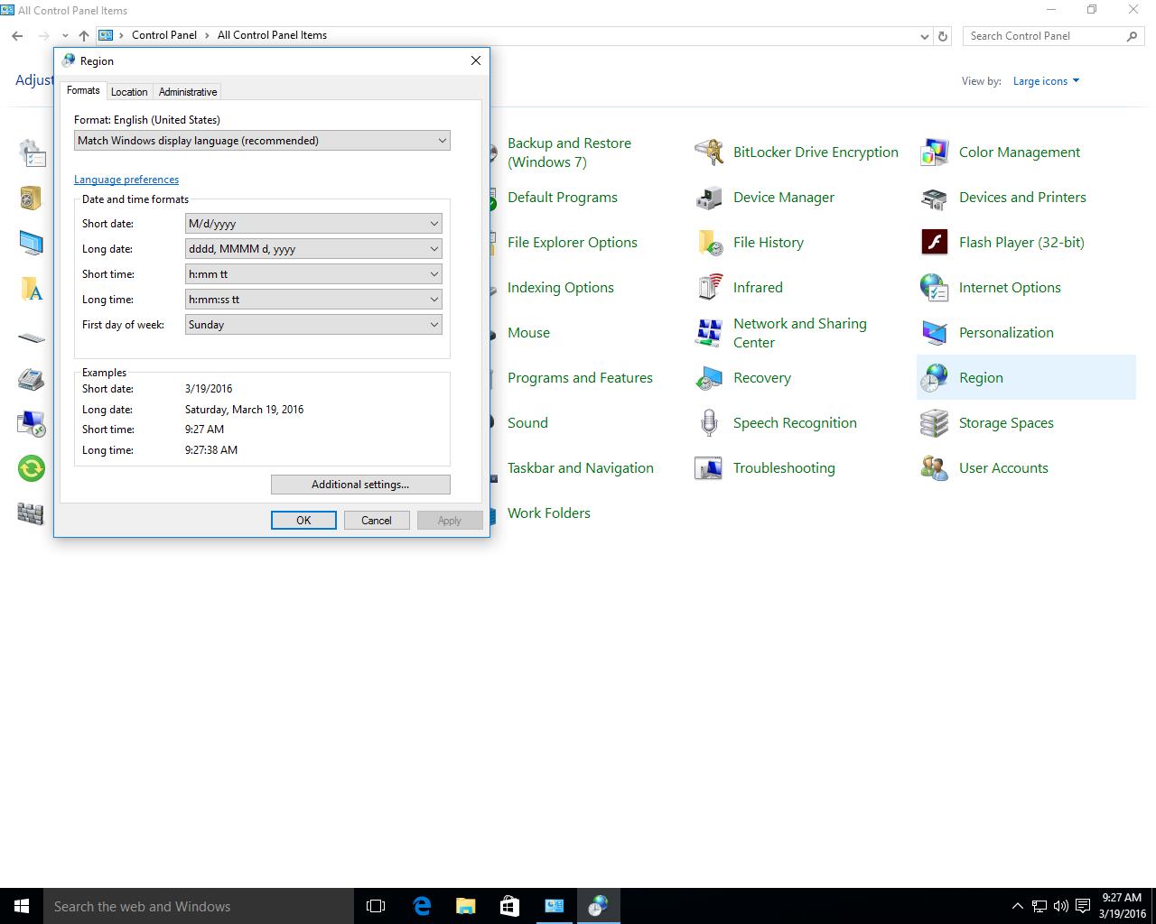1156x924 pixels.
Task: Open File History icon
Action: coord(709,243)
